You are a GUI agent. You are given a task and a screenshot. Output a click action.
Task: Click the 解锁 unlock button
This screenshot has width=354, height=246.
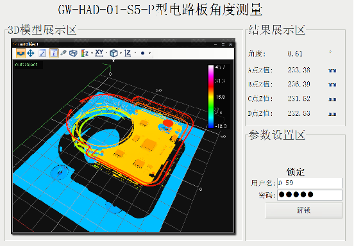303,210
